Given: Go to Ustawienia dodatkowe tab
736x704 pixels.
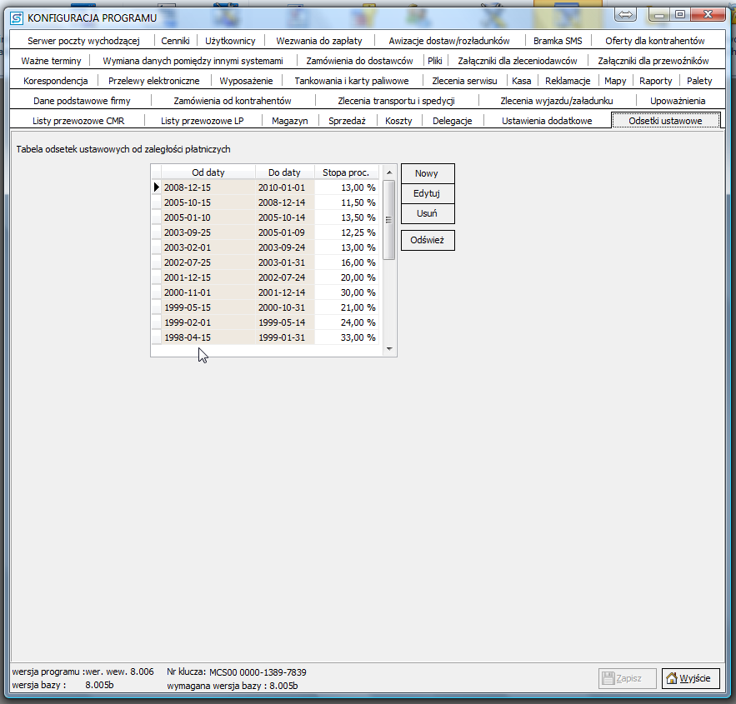Looking at the screenshot, I should pyautogui.click(x=547, y=121).
